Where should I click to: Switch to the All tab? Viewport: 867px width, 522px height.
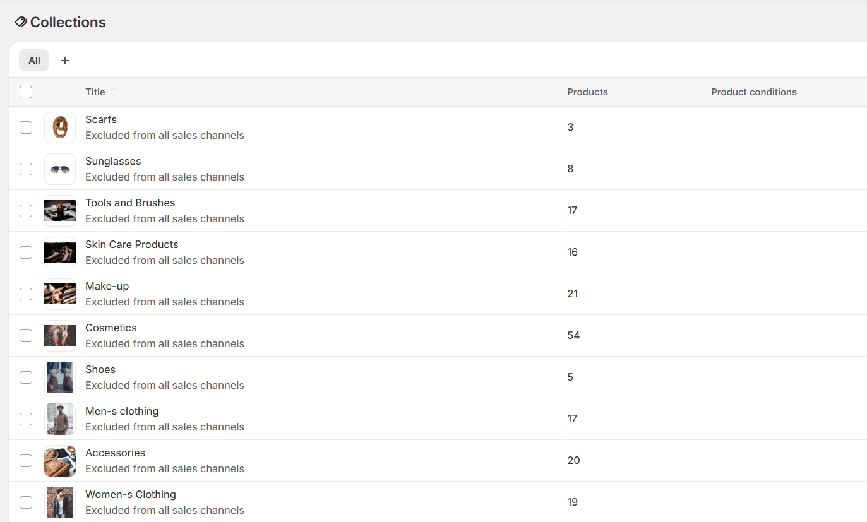pos(34,61)
